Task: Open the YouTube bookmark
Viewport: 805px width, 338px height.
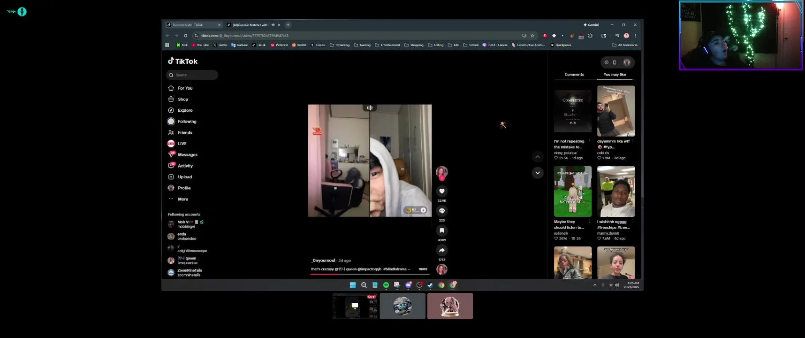Action: (200, 45)
